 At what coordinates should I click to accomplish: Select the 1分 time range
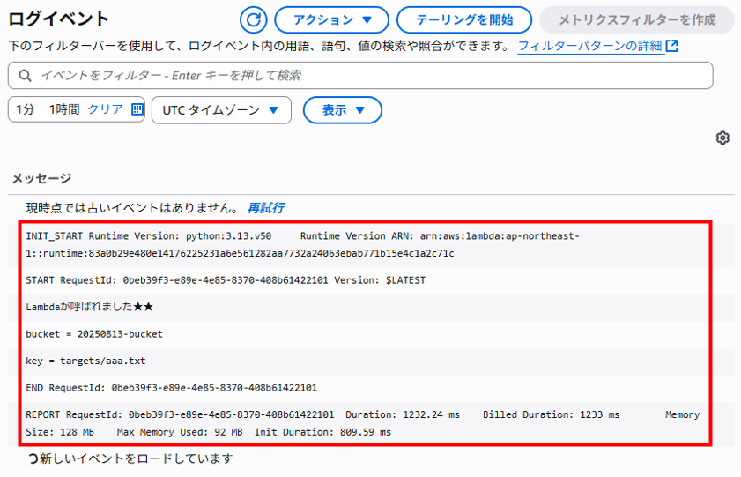point(26,109)
